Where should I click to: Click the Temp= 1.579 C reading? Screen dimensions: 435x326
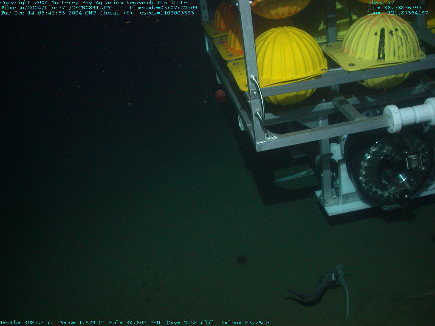(x=80, y=323)
